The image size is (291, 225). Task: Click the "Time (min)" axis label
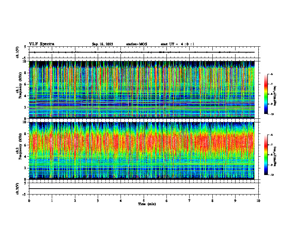coord(147,204)
